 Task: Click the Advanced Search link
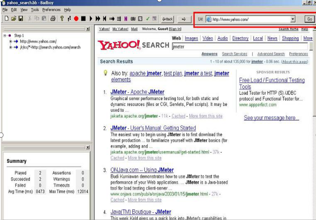click(271, 54)
